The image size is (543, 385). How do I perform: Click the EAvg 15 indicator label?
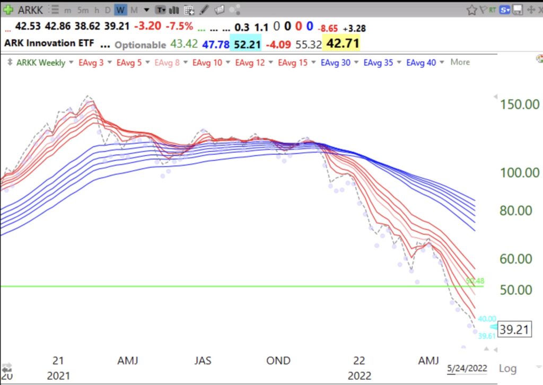point(293,63)
